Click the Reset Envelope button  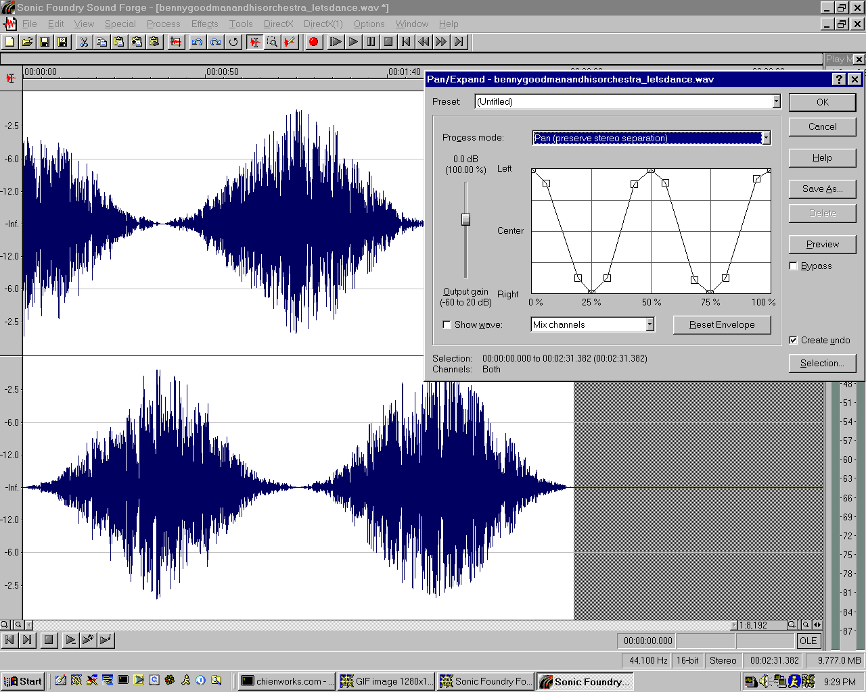722,324
